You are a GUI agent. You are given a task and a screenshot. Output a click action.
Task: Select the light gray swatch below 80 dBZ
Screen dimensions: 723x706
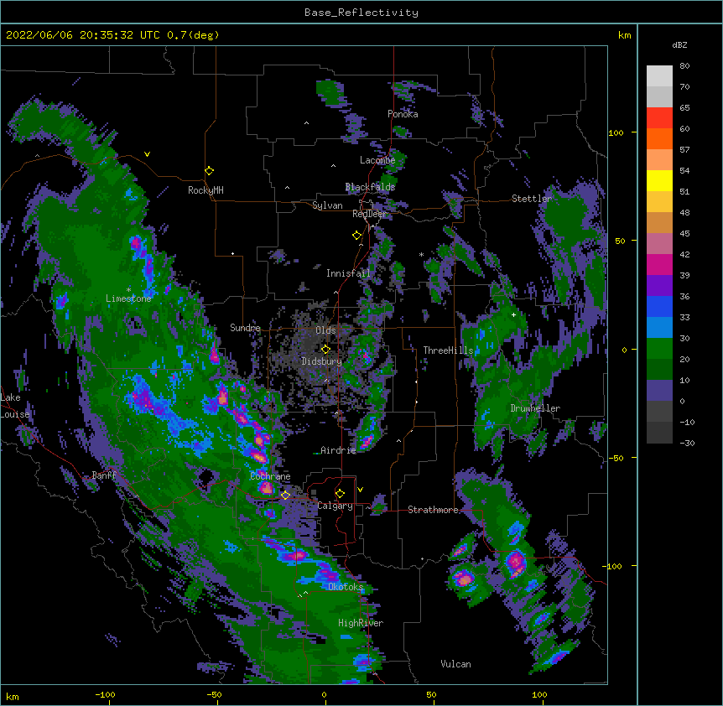click(659, 76)
